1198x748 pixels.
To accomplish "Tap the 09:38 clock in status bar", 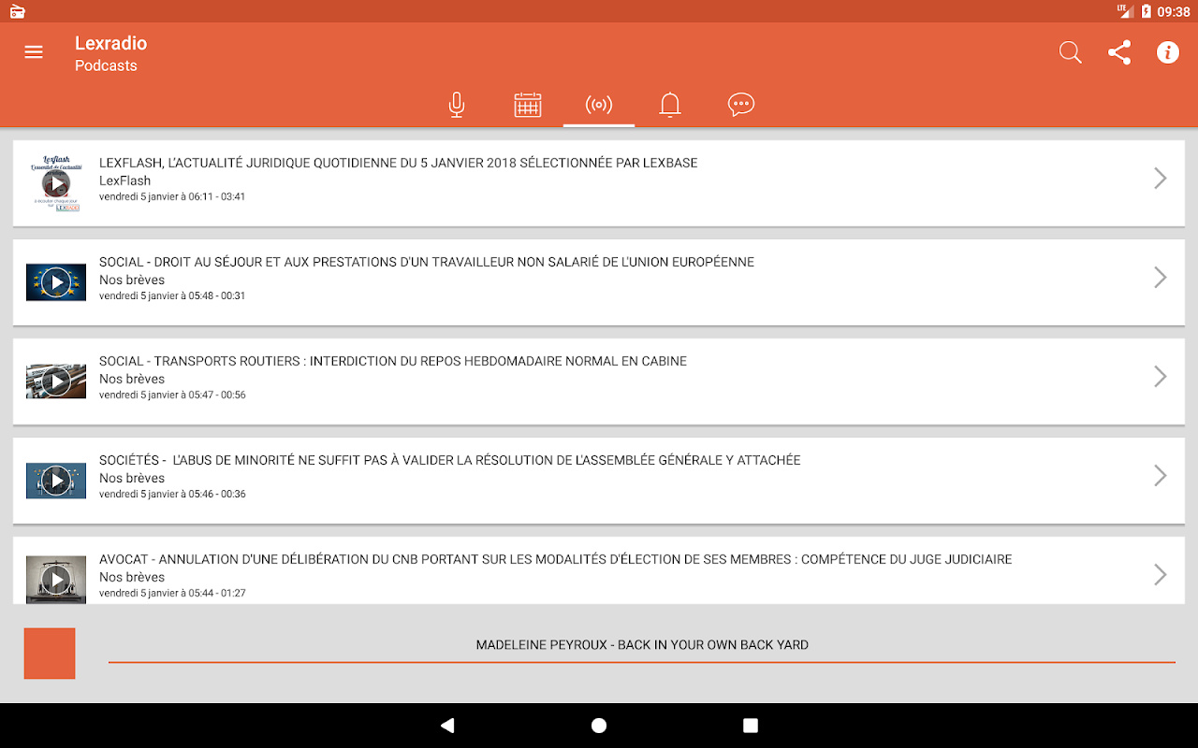I will point(1174,11).
